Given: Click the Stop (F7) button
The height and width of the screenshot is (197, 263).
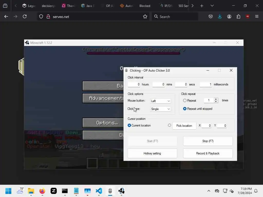Looking at the screenshot, I should pyautogui.click(x=208, y=141).
